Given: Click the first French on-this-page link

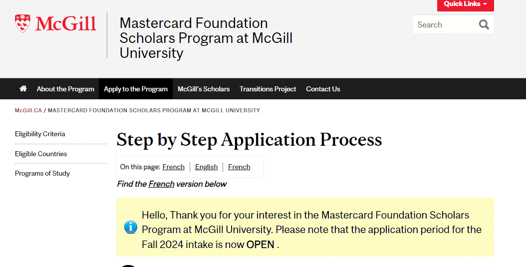Looking at the screenshot, I should pyautogui.click(x=173, y=167).
